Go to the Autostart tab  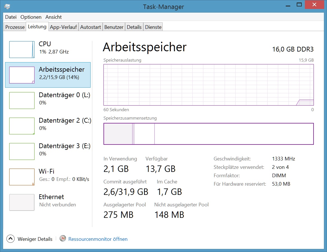(91, 27)
